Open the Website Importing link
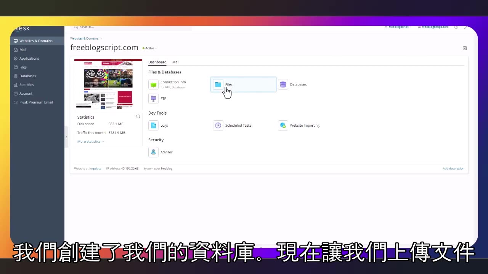The height and width of the screenshot is (274, 488). click(305, 125)
